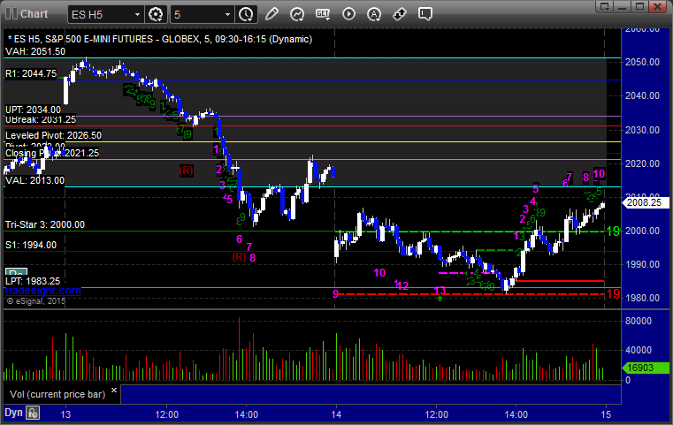Minimize the chart window
The image size is (673, 425).
coord(623,6)
